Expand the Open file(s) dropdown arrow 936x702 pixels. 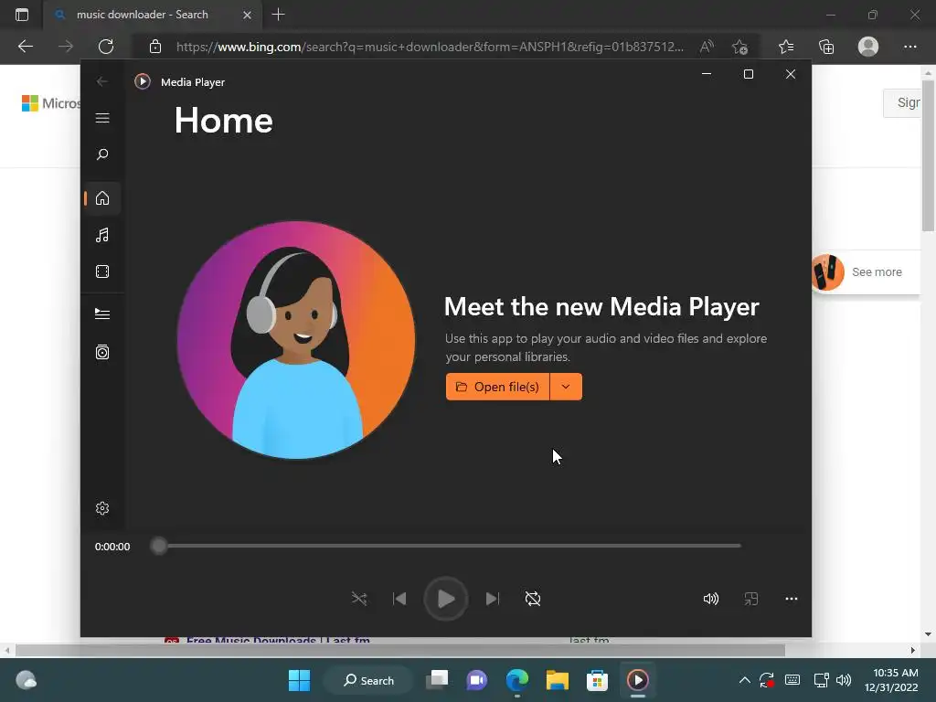pyautogui.click(x=566, y=387)
